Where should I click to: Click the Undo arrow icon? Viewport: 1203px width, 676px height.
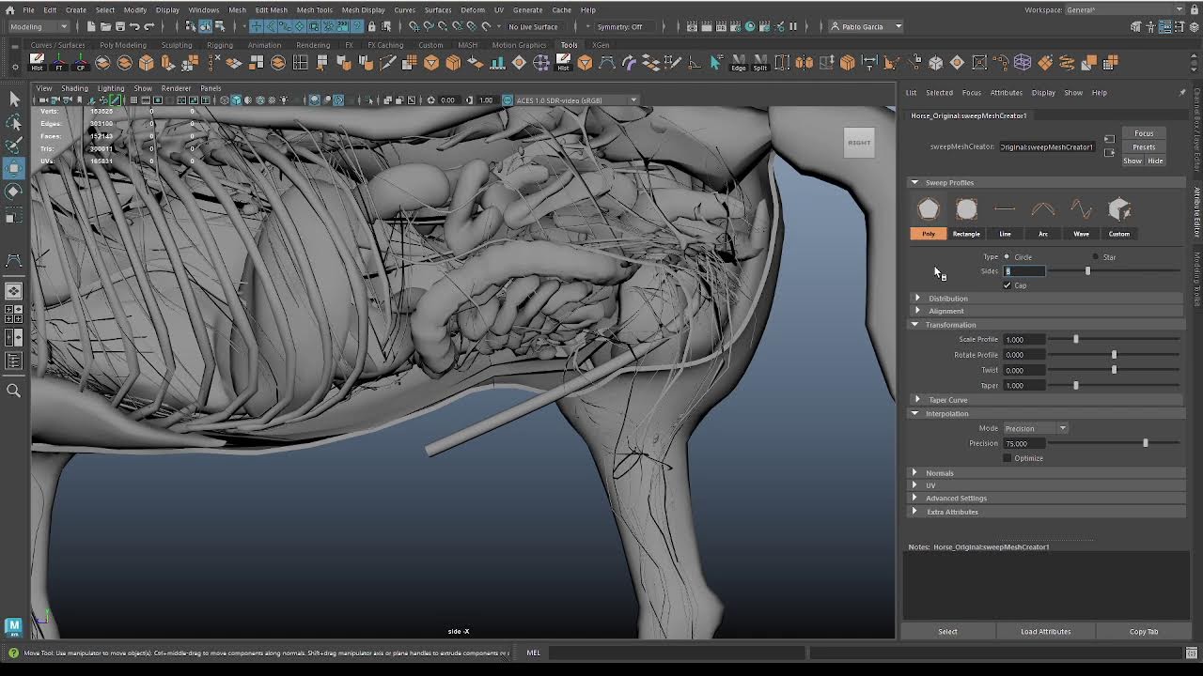click(x=134, y=26)
